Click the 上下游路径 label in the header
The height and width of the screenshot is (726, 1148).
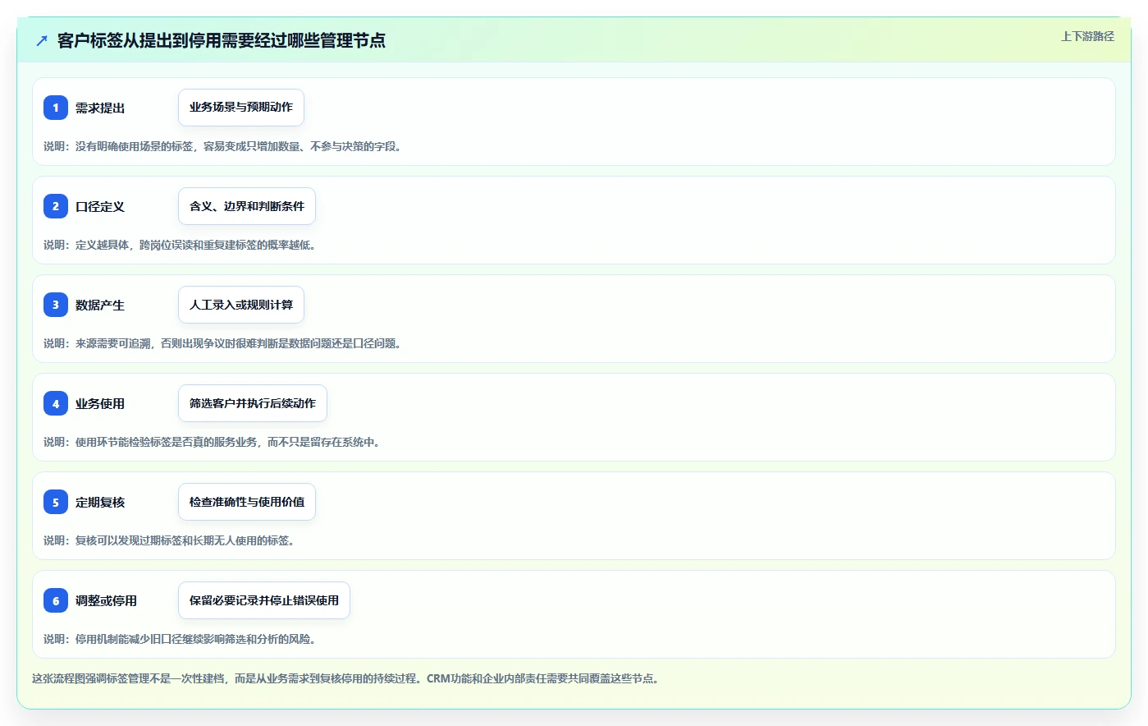coord(1087,36)
